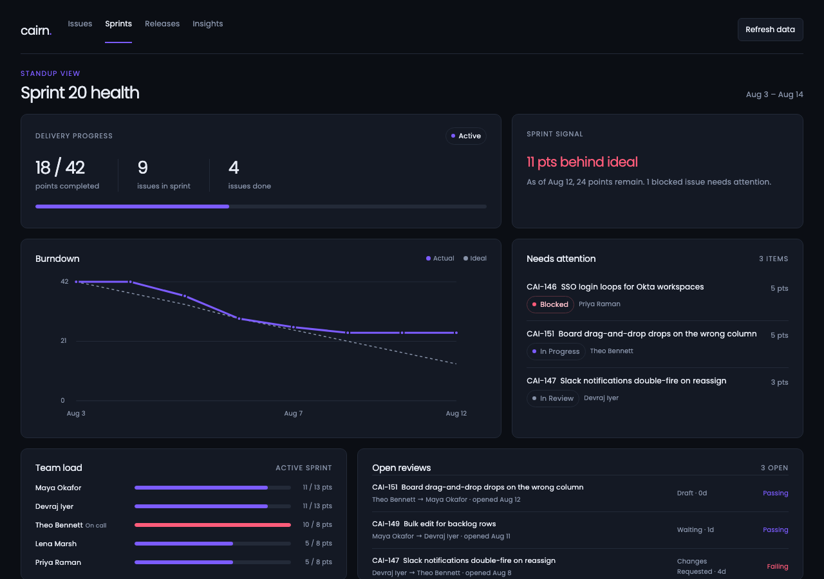Click Theo Bennett's red overloaded load bar
824x579 pixels.
tap(212, 525)
